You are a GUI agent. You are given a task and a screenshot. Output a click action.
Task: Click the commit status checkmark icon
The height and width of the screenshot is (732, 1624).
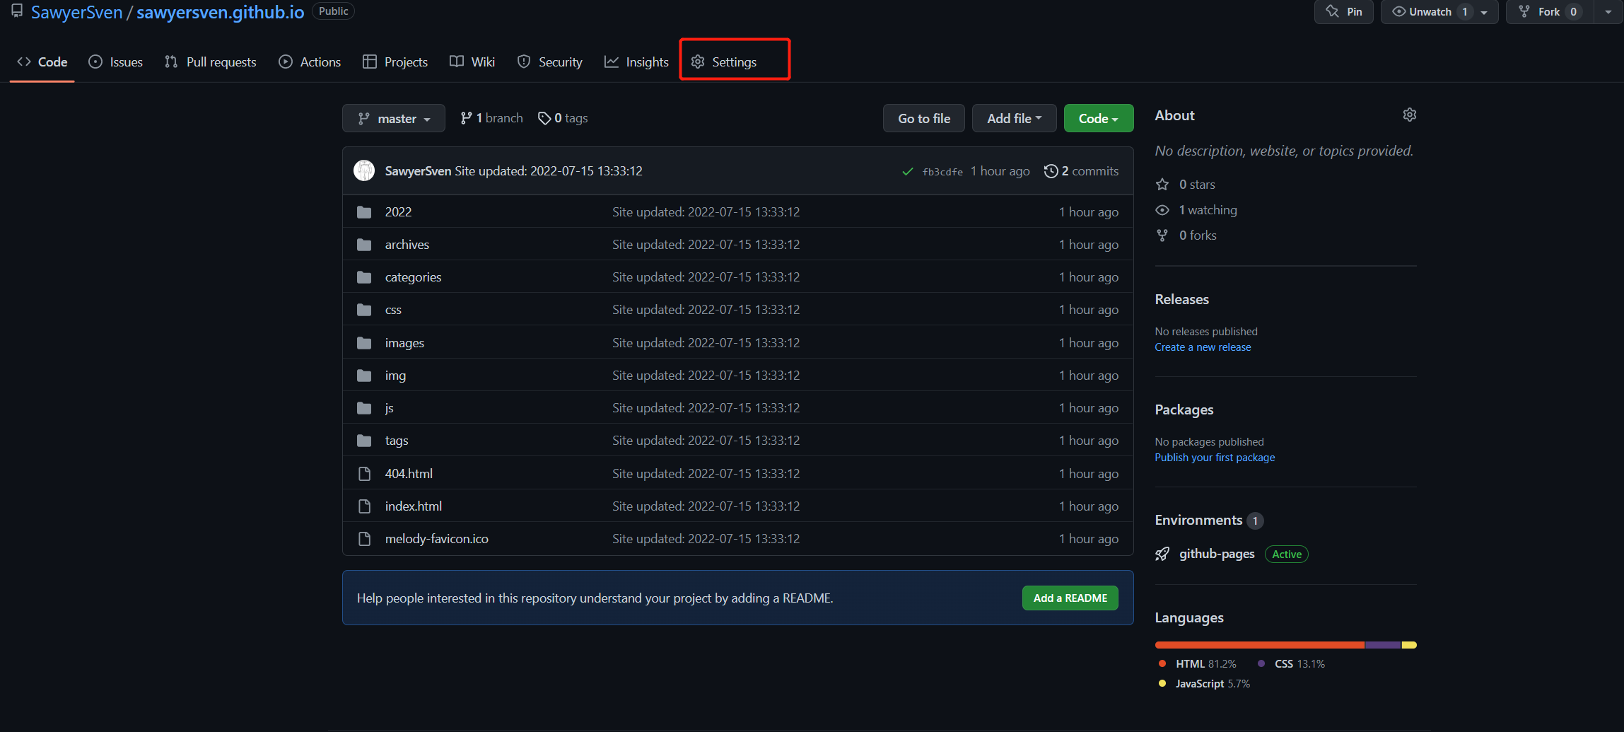coord(908,171)
